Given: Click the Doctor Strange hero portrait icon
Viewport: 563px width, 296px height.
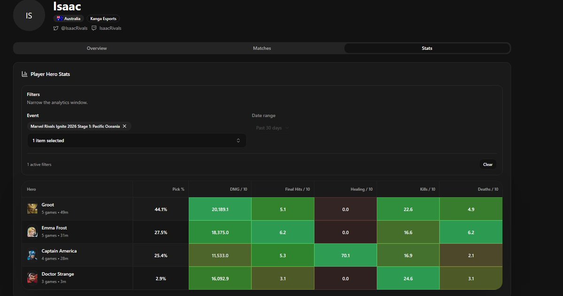Looking at the screenshot, I should point(32,278).
